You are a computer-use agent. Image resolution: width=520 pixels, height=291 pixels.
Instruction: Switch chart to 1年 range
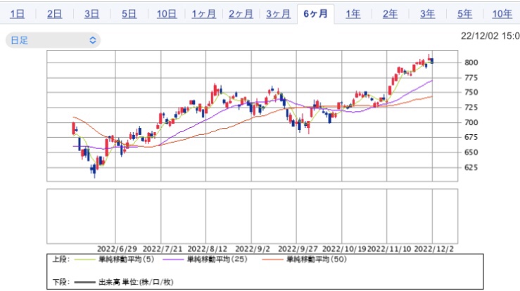coord(353,14)
